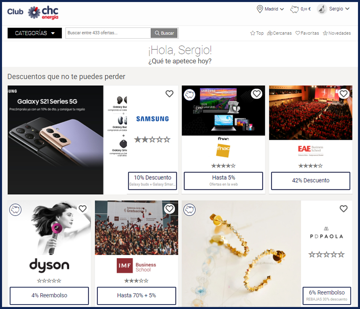Image resolution: width=360 pixels, height=309 pixels.
Task: Focus the search offers input field
Action: point(108,33)
